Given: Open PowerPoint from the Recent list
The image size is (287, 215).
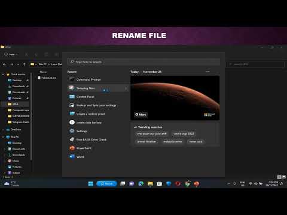Looking at the screenshot, I should pos(97,148).
